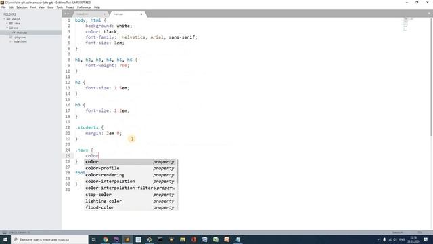Open the notifications action center
Screen dimensions: 433x244
tap(426, 239)
